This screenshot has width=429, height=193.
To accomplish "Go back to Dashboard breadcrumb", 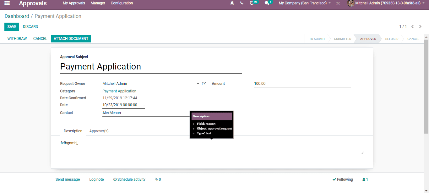I will click(17, 16).
